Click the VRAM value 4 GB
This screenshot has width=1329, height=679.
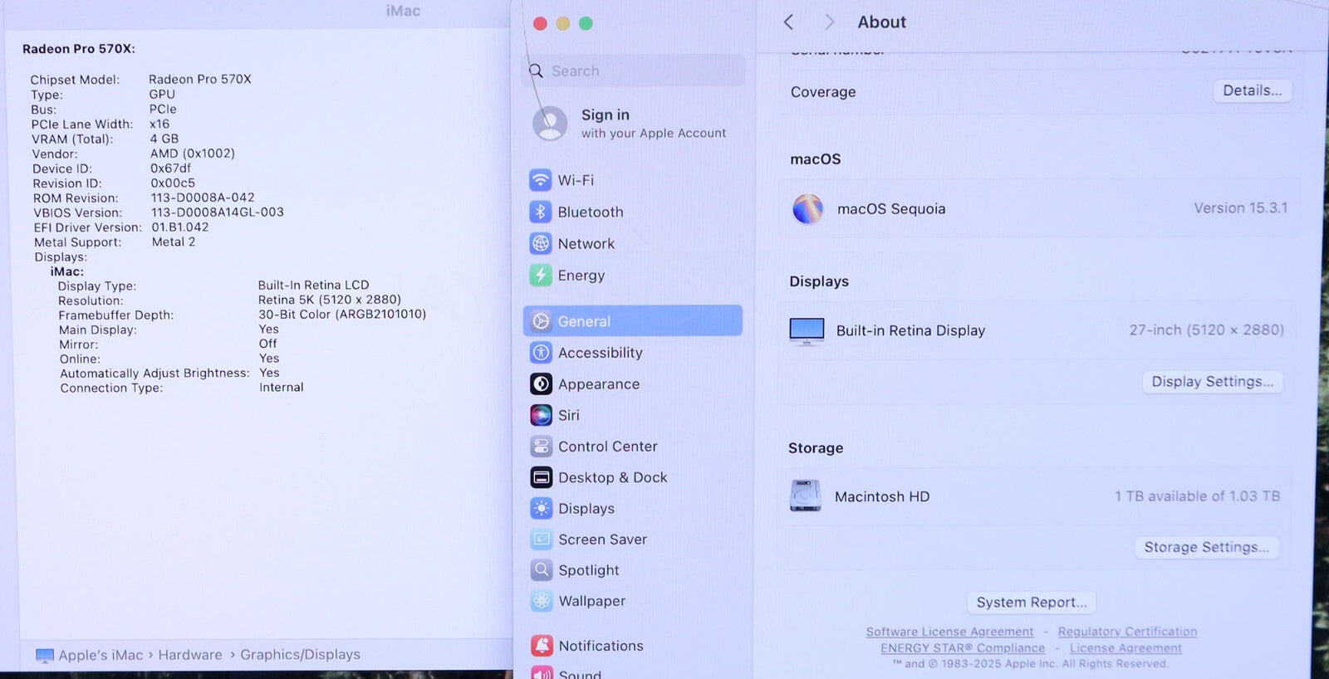click(164, 139)
